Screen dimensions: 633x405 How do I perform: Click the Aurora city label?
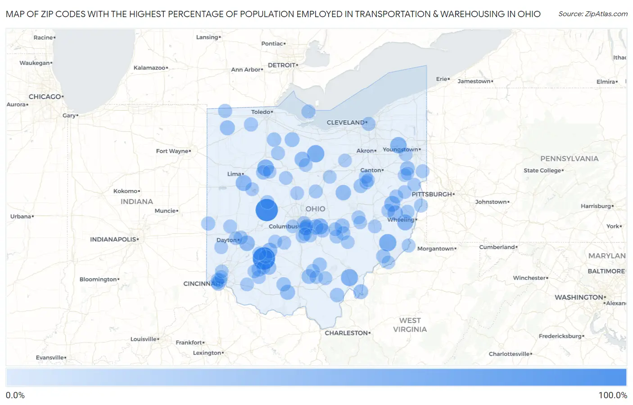(x=16, y=105)
